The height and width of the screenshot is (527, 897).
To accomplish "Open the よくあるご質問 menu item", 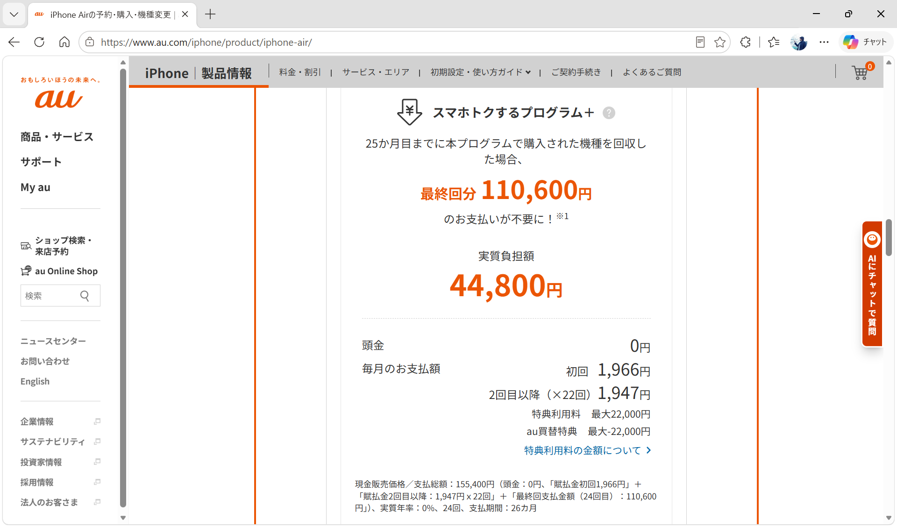I will [652, 72].
